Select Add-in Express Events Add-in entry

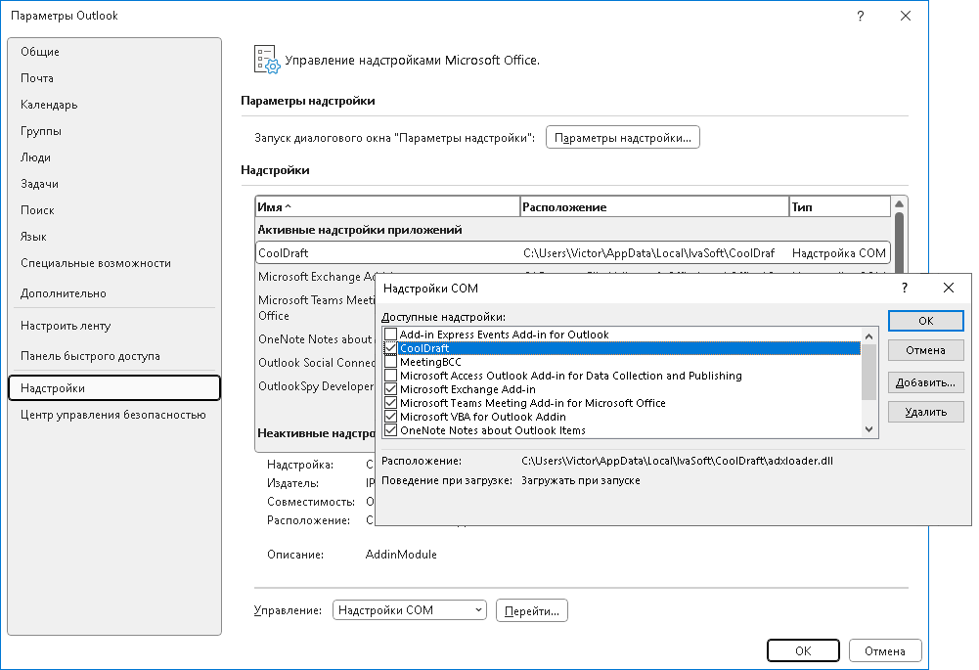[504, 335]
